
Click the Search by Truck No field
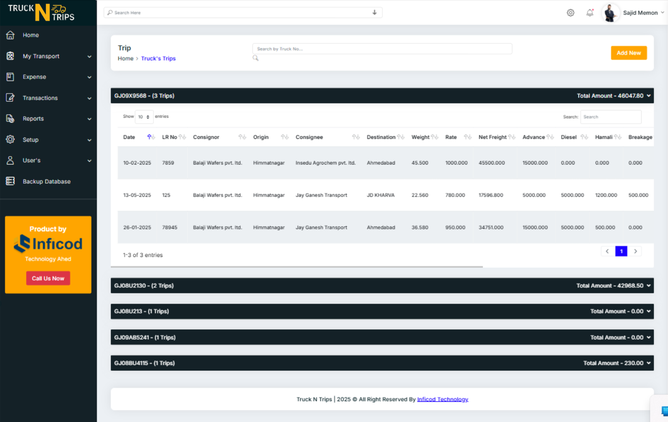pos(382,48)
